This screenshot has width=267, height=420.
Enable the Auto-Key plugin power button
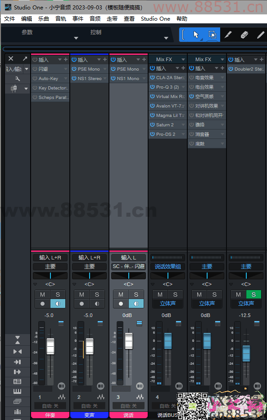(35, 79)
